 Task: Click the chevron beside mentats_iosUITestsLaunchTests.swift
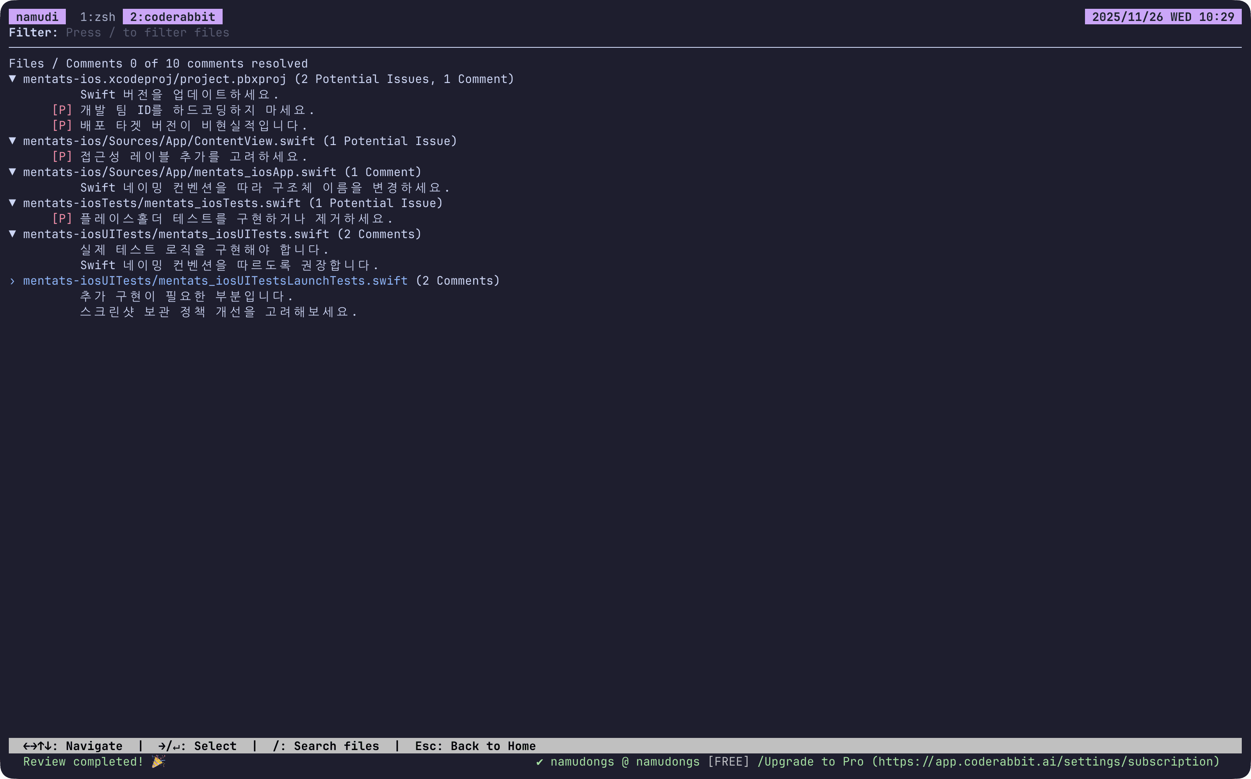coord(12,281)
